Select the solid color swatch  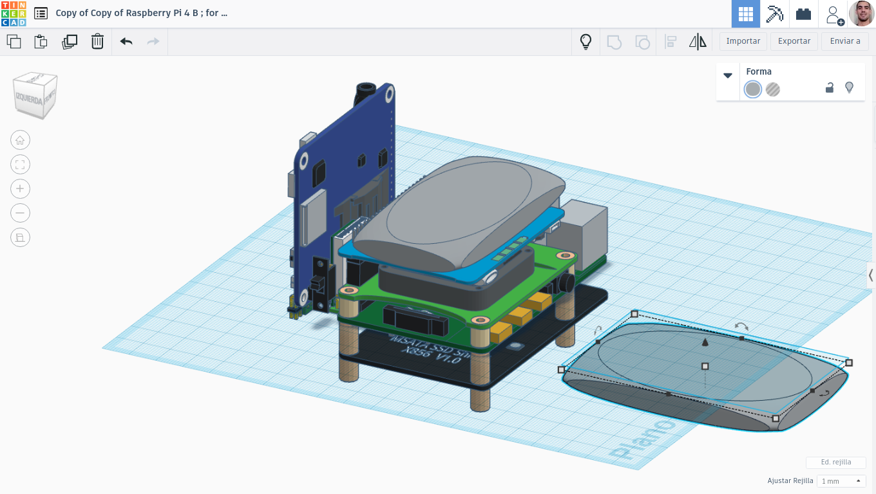(x=753, y=89)
